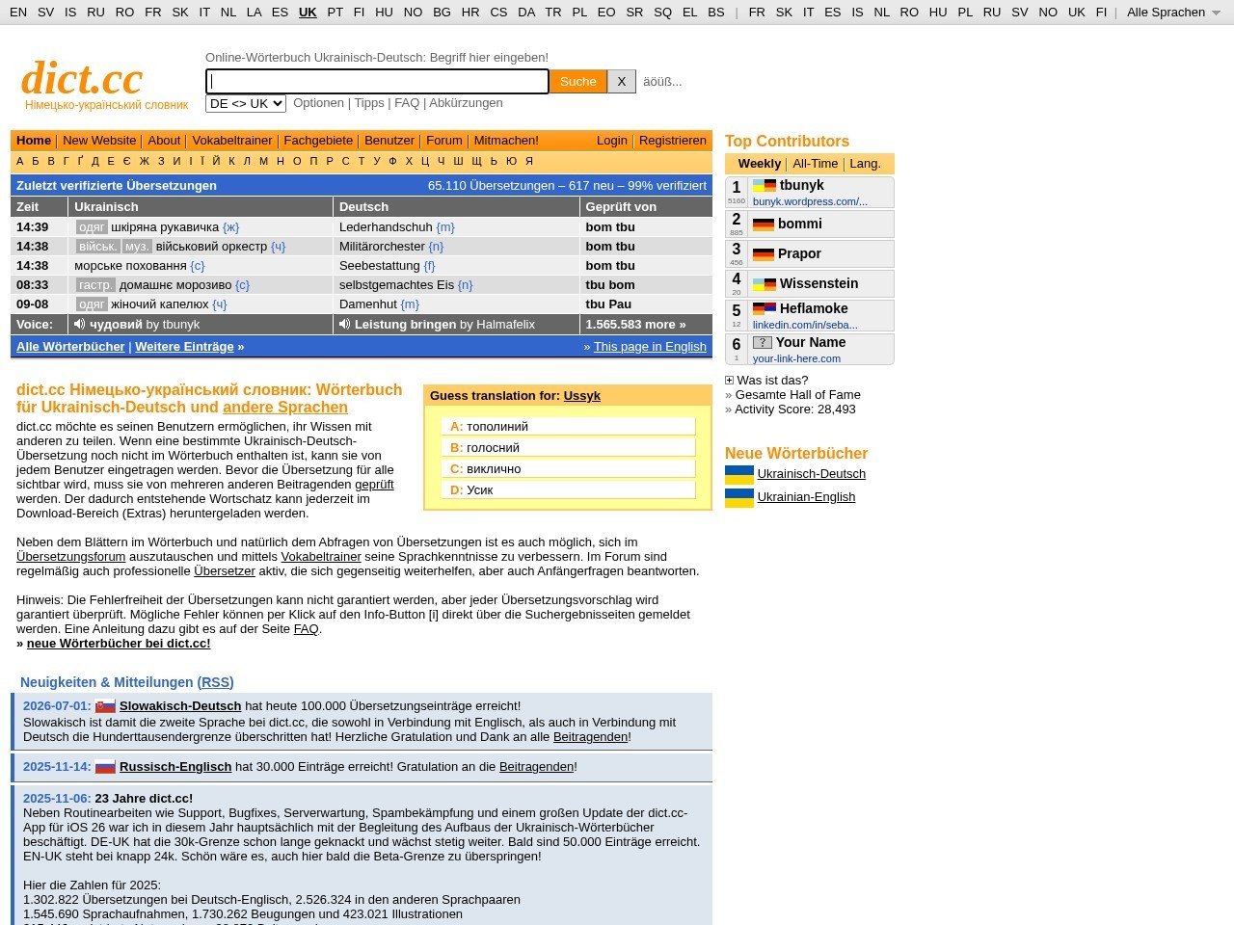Clear the search field with the X button
Image resolution: width=1234 pixels, height=925 pixels.
click(x=622, y=82)
